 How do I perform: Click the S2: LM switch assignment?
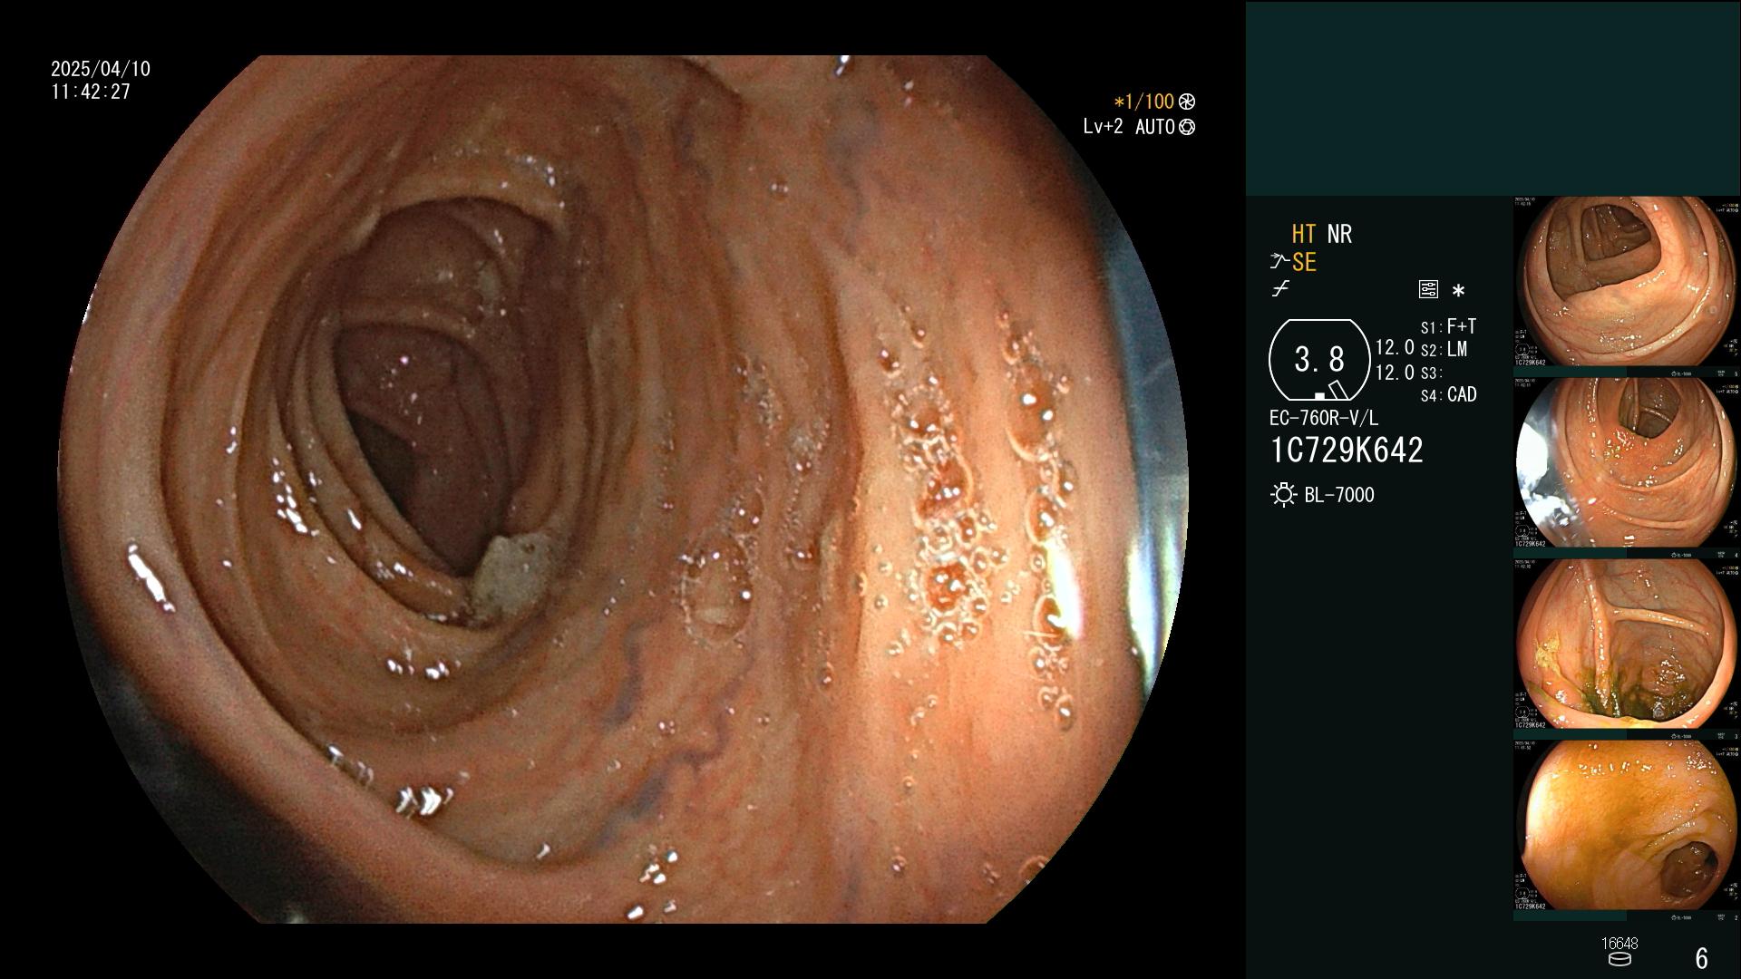coord(1444,349)
